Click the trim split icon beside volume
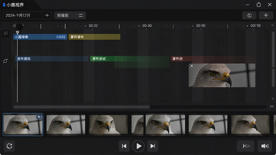The width and height of the screenshot is (276, 155). click(x=246, y=146)
